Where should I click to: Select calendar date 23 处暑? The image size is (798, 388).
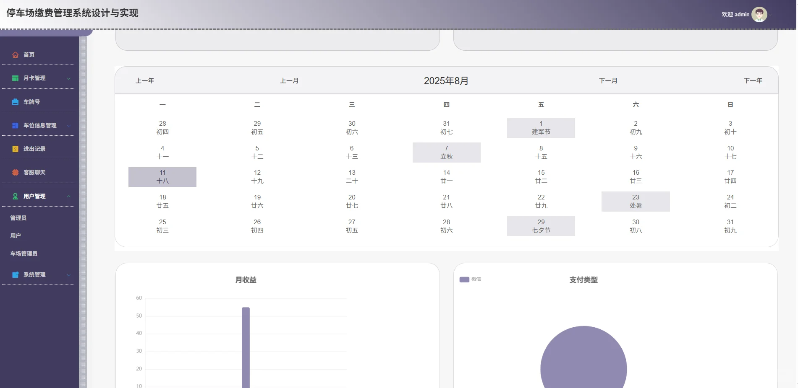click(x=636, y=202)
